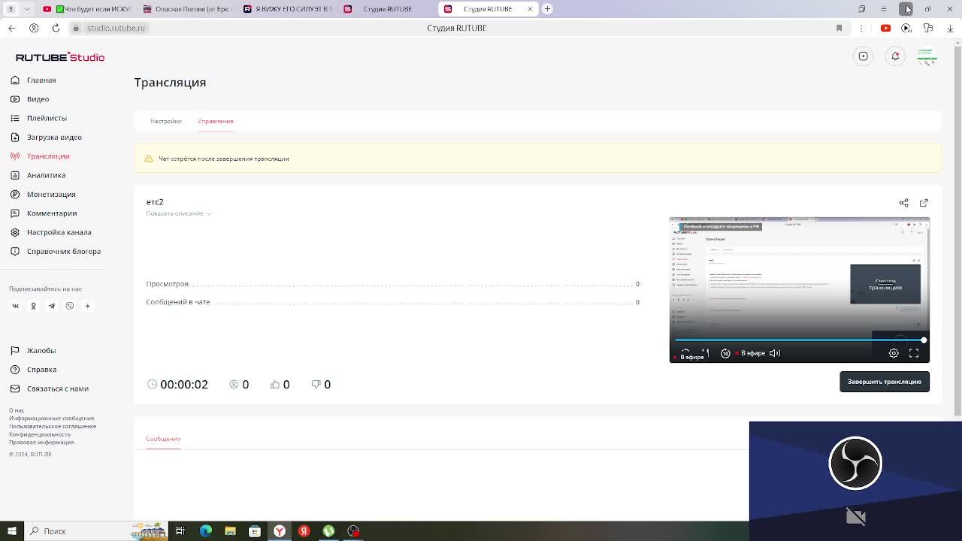The image size is (962, 541).
Task: Open a new browser tab
Action: tap(547, 9)
